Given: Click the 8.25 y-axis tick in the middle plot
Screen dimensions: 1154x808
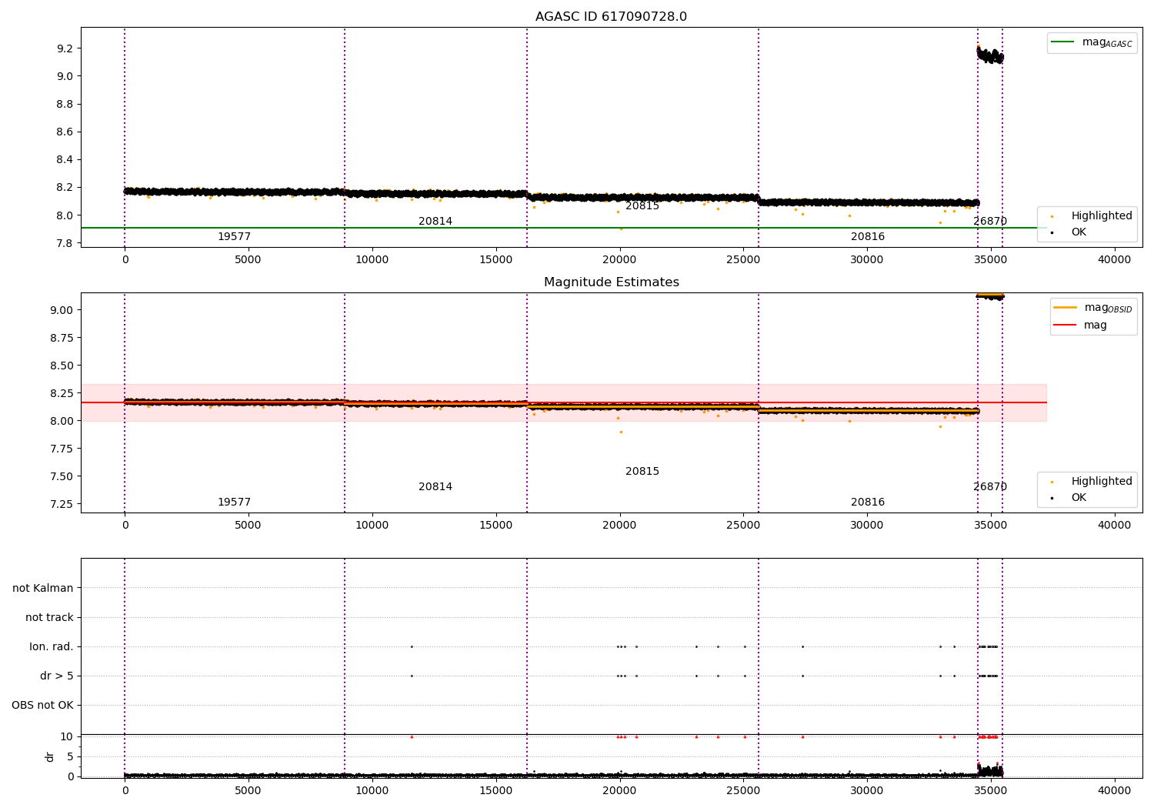Looking at the screenshot, I should point(62,393).
